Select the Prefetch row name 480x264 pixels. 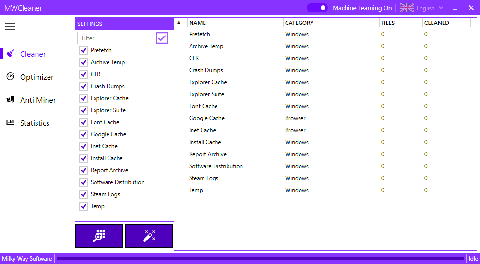(x=200, y=34)
